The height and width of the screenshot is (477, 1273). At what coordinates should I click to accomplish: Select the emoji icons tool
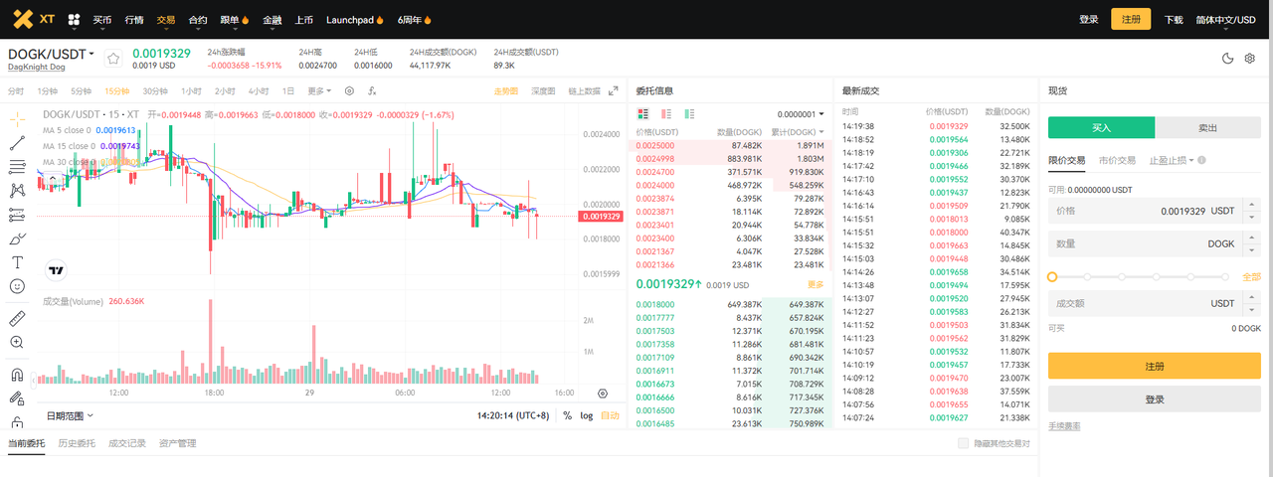[x=17, y=286]
